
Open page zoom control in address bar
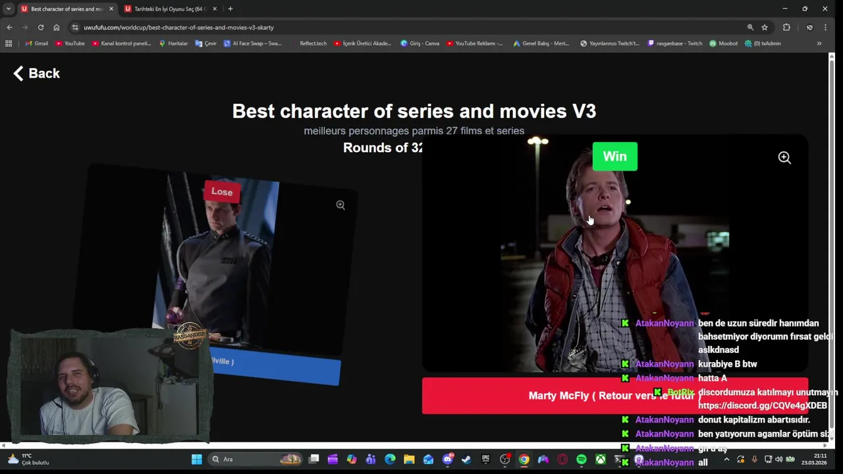[x=750, y=27]
